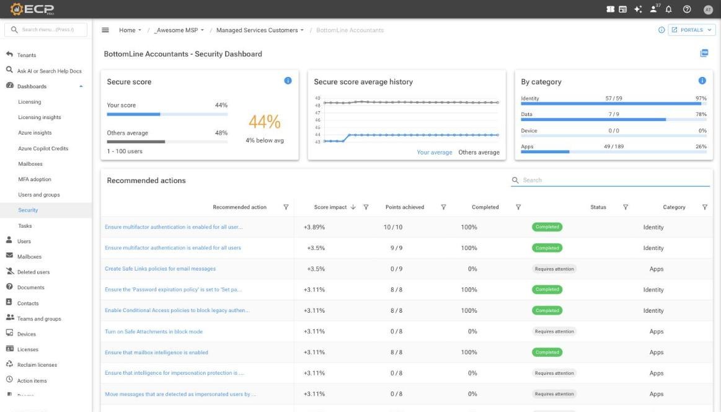Export the dashboard with the PDF icon
This screenshot has height=412, width=721.
coord(704,53)
